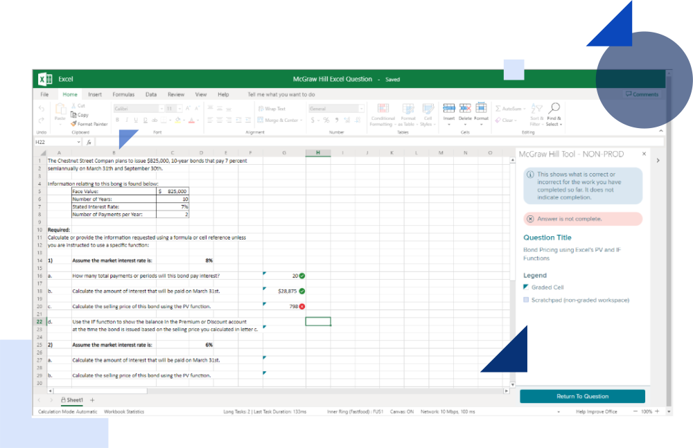The image size is (693, 448).
Task: Increase the cell indent
Action: pos(248,120)
